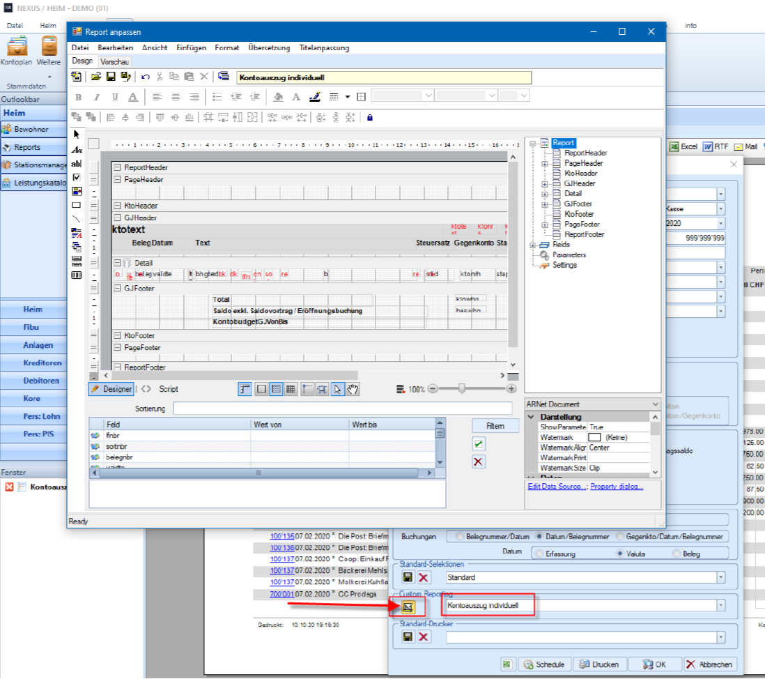Click the red X below Filtern

coord(479,461)
